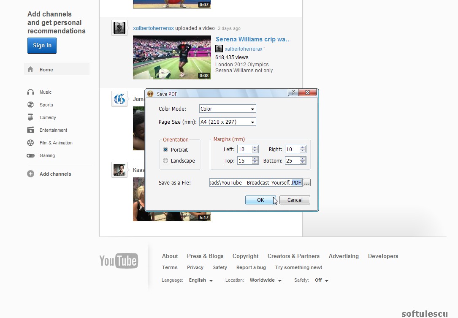Screen dimensions: 458x318
Task: Click the Safety footer link
Action: (x=220, y=267)
